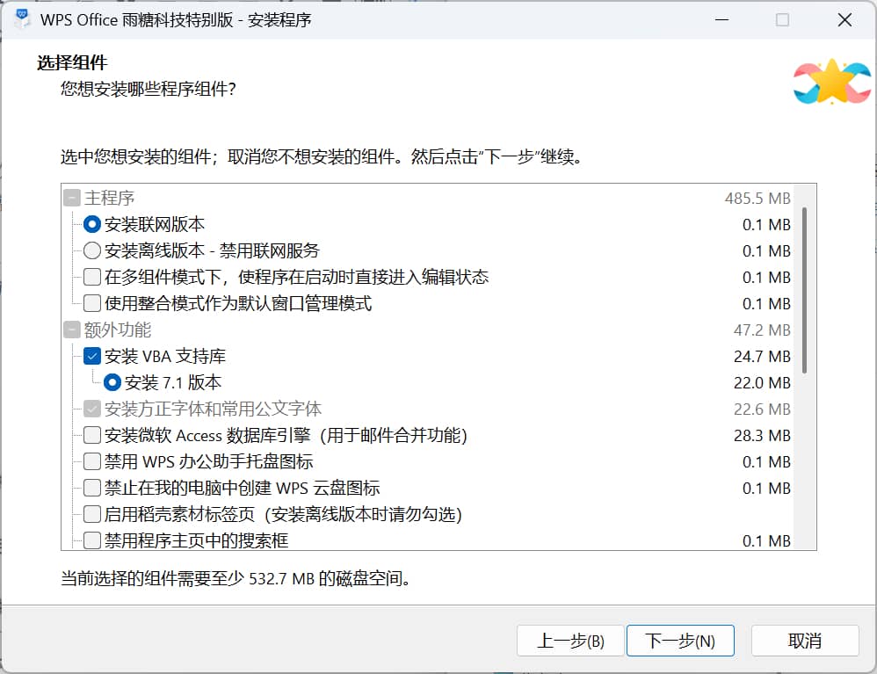This screenshot has width=877, height=674.
Task: Go back with 上一步(B) button
Action: point(570,641)
